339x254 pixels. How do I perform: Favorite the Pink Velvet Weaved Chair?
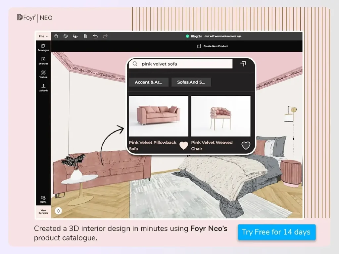click(246, 145)
